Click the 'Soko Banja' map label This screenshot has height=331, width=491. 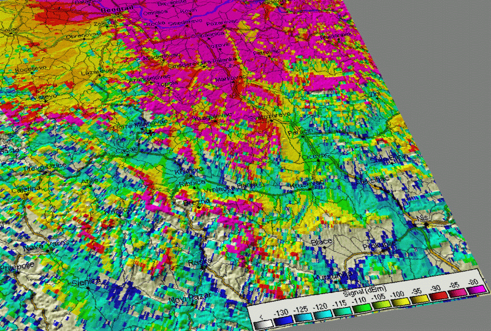pos(389,159)
